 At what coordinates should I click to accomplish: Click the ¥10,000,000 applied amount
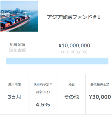tap(74, 45)
